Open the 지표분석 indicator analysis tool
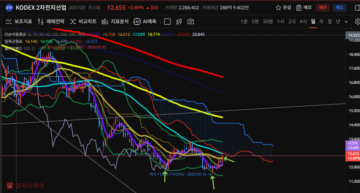Image resolution: width=360 pixels, height=193 pixels. point(115,21)
